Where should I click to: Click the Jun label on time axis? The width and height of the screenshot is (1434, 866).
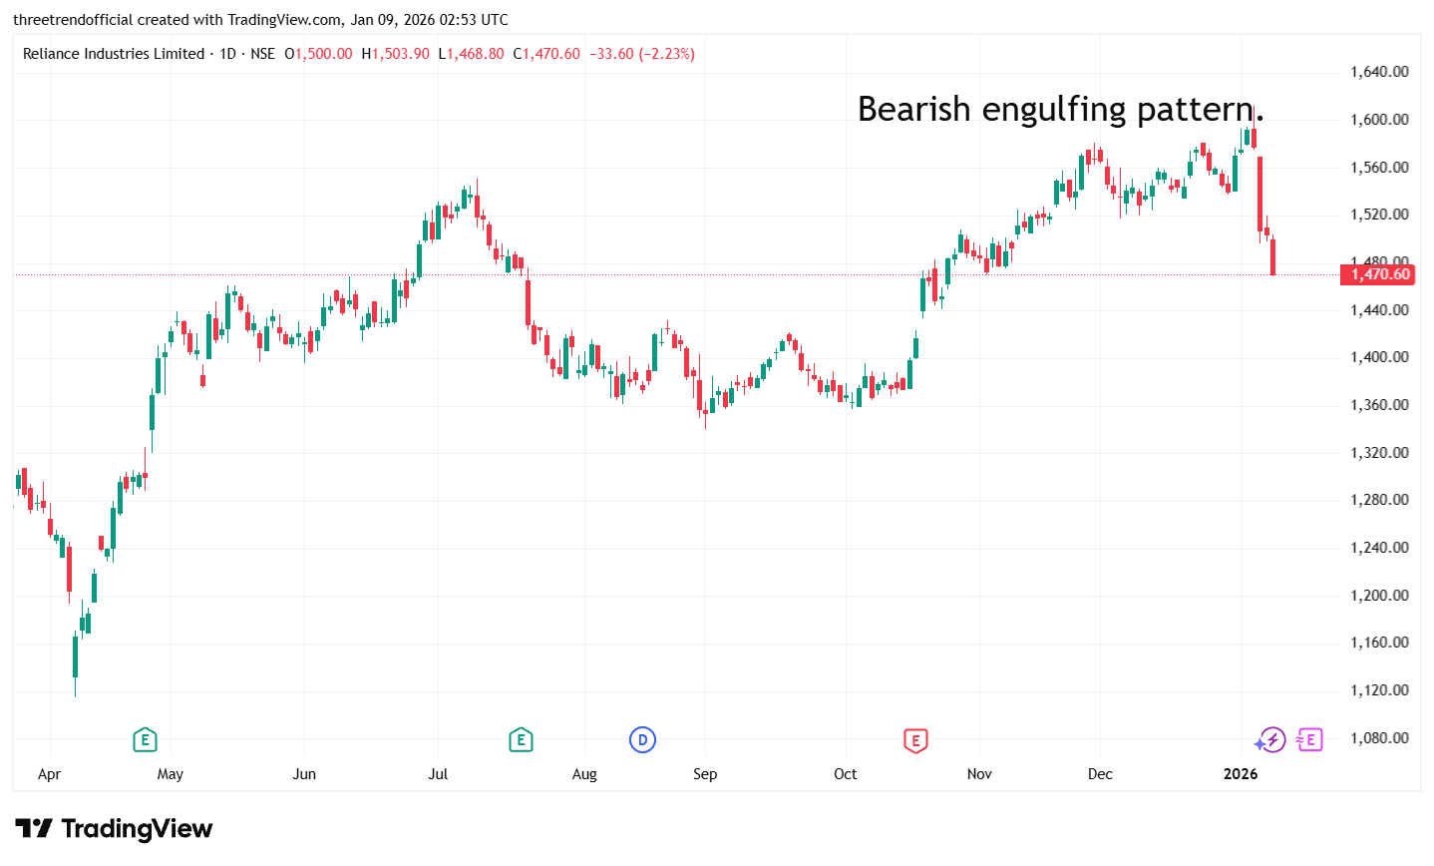click(304, 774)
